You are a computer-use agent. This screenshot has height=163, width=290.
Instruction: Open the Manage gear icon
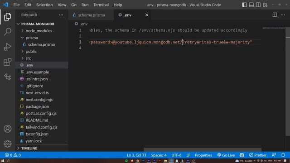[7, 144]
